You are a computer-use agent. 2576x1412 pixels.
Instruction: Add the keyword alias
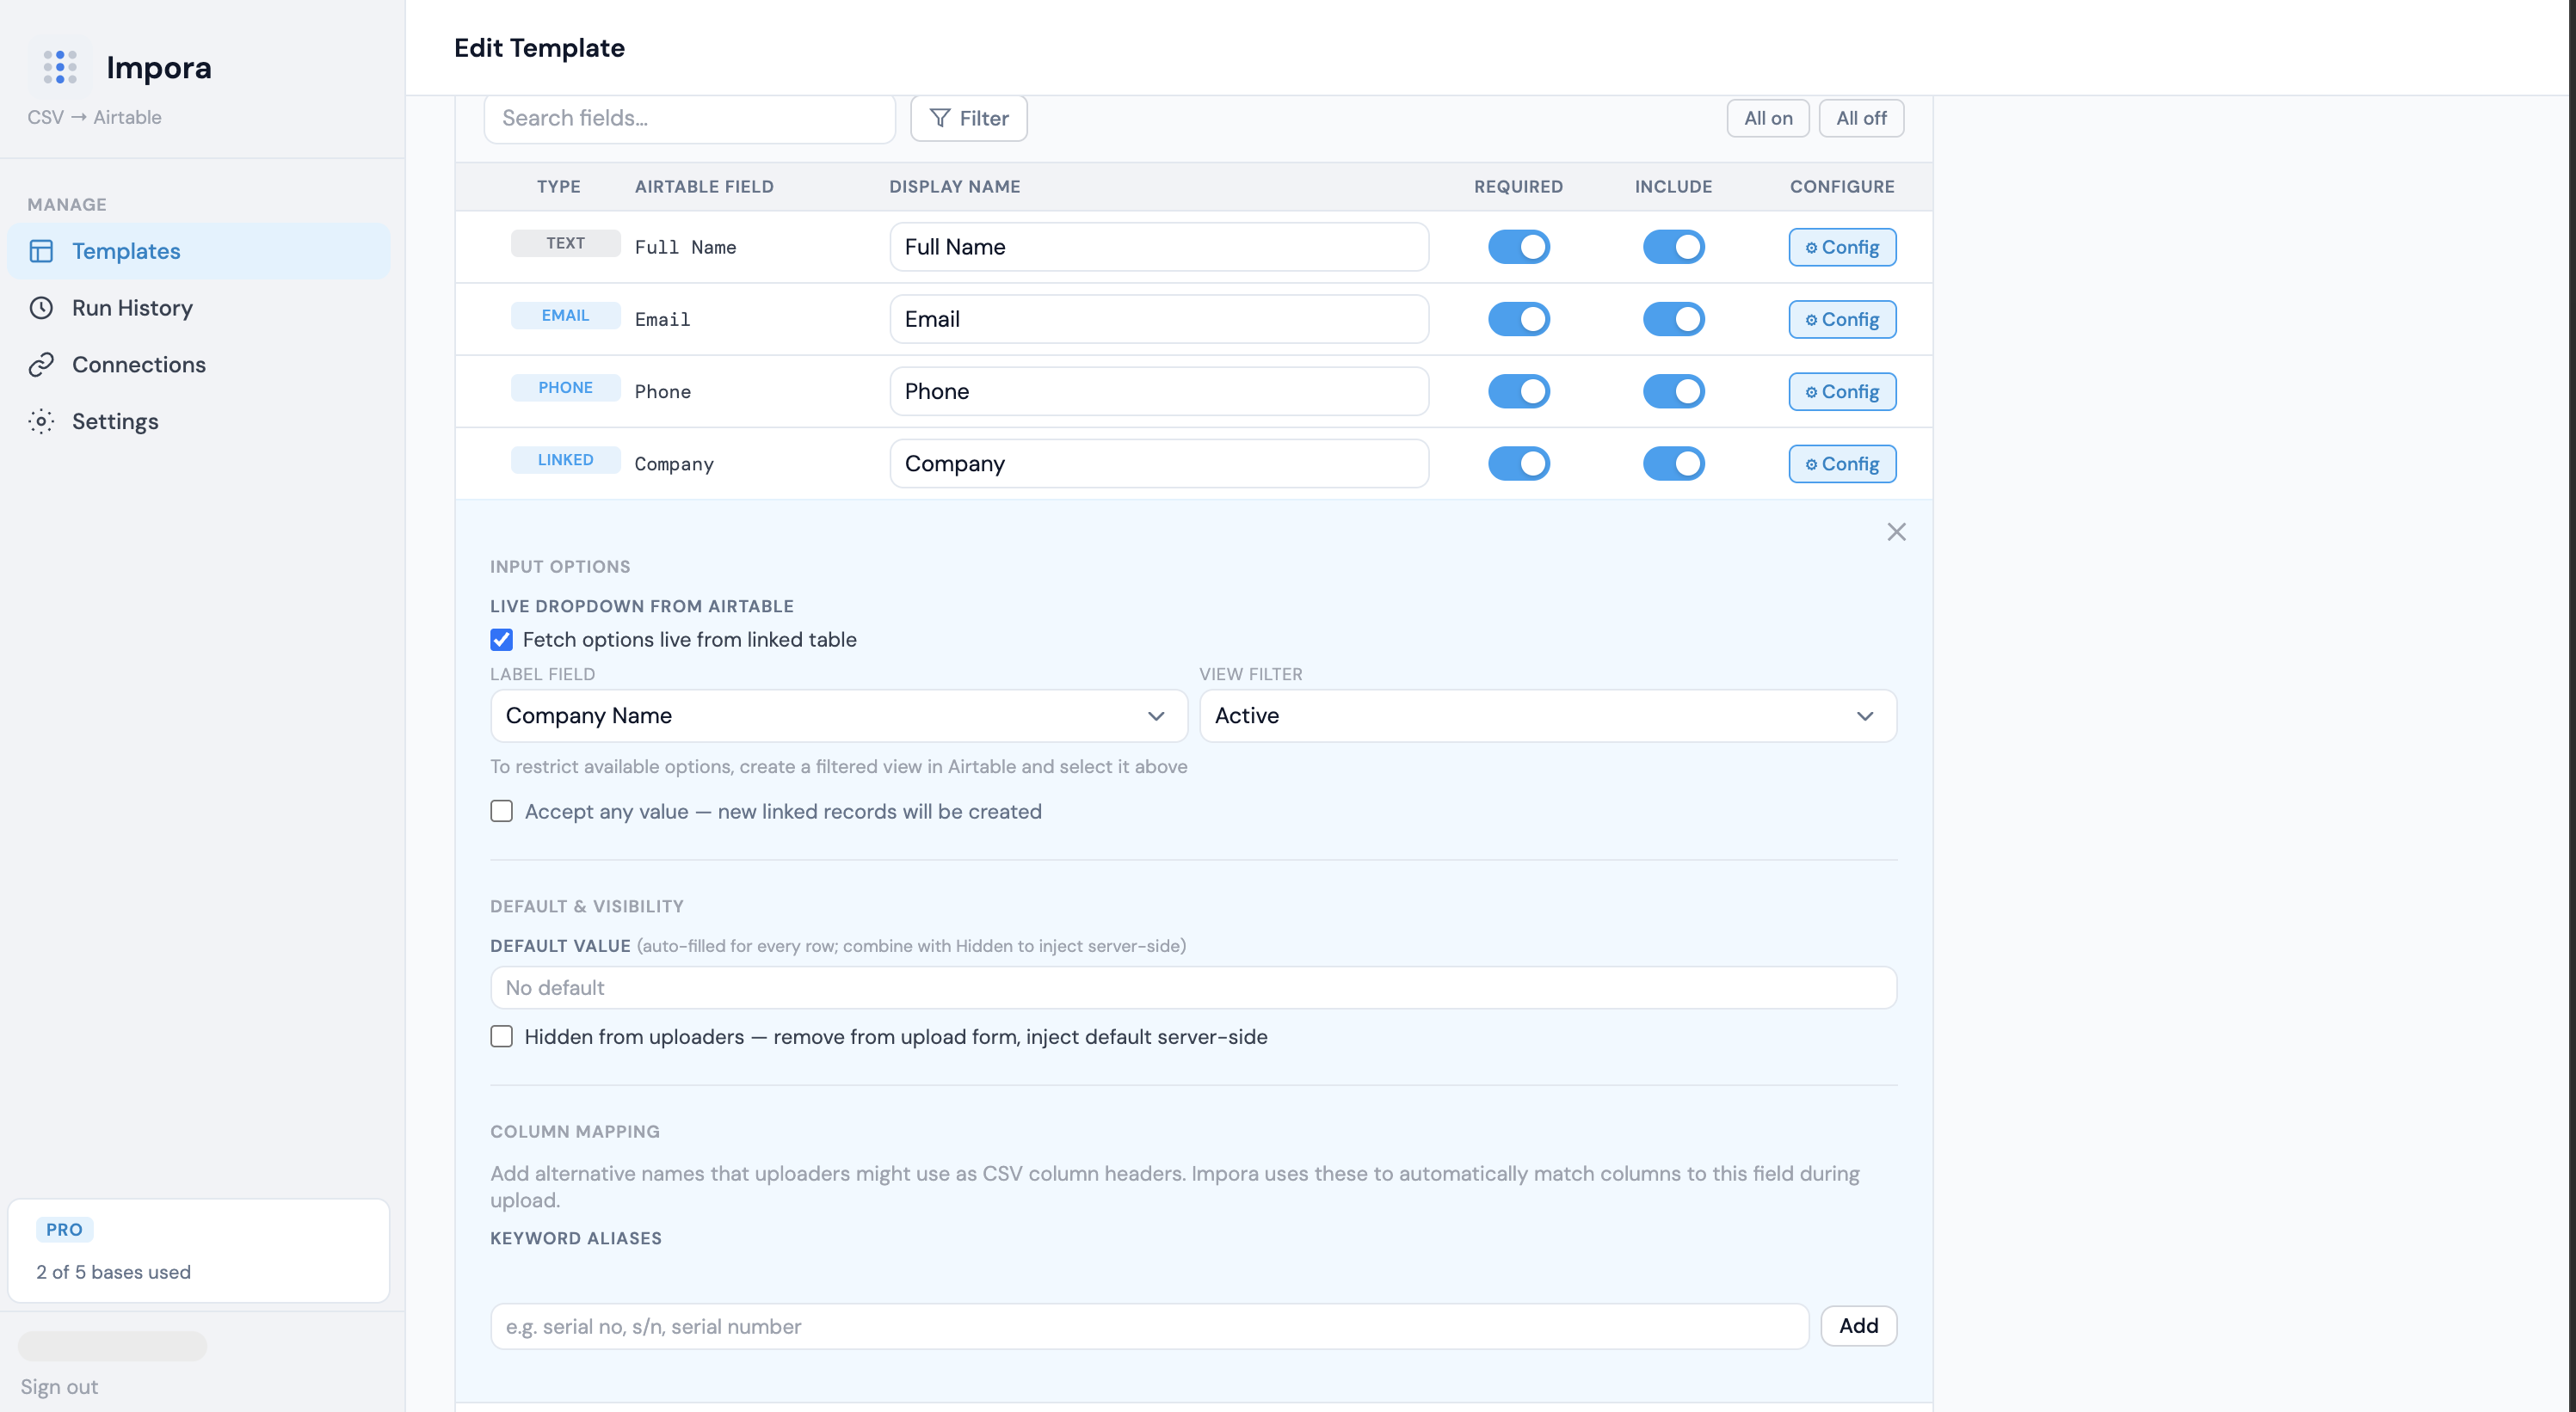tap(1858, 1326)
